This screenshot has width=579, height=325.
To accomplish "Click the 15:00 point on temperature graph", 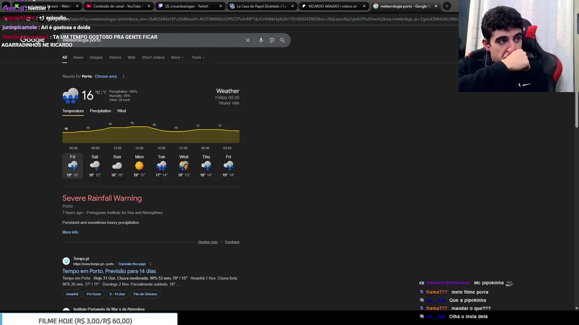I will pyautogui.click(x=139, y=128).
